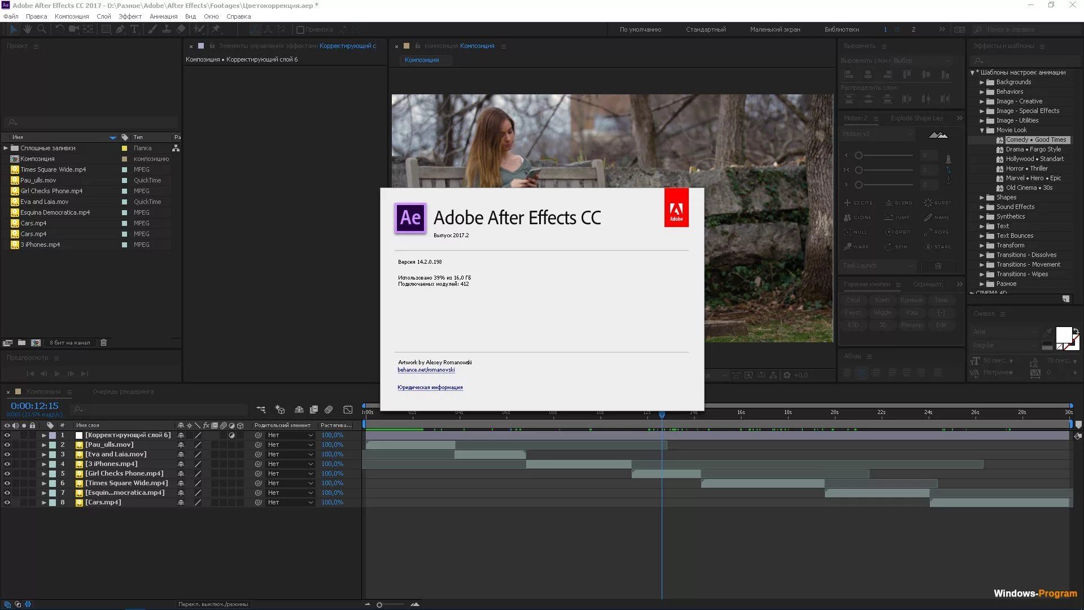This screenshot has height=610, width=1084.
Task: Select the Hand tool in the toolbar
Action: click(x=27, y=29)
